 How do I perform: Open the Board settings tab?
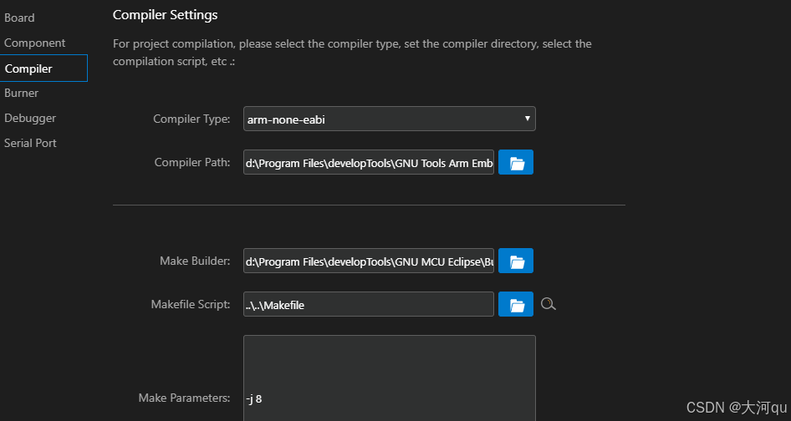coord(20,18)
